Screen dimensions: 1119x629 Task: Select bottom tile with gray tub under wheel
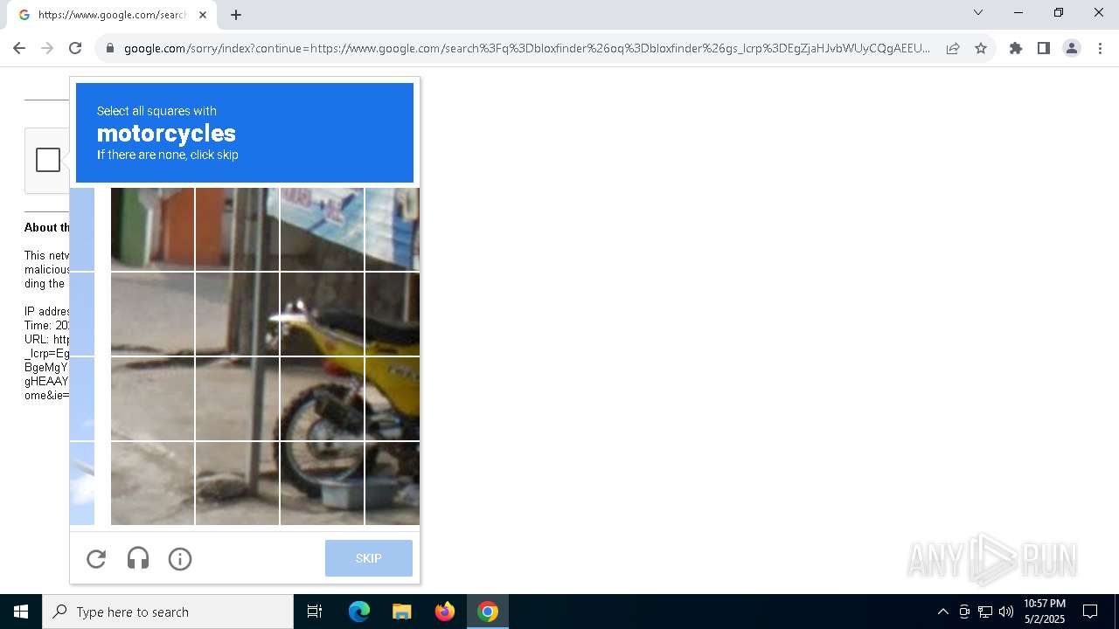click(322, 483)
